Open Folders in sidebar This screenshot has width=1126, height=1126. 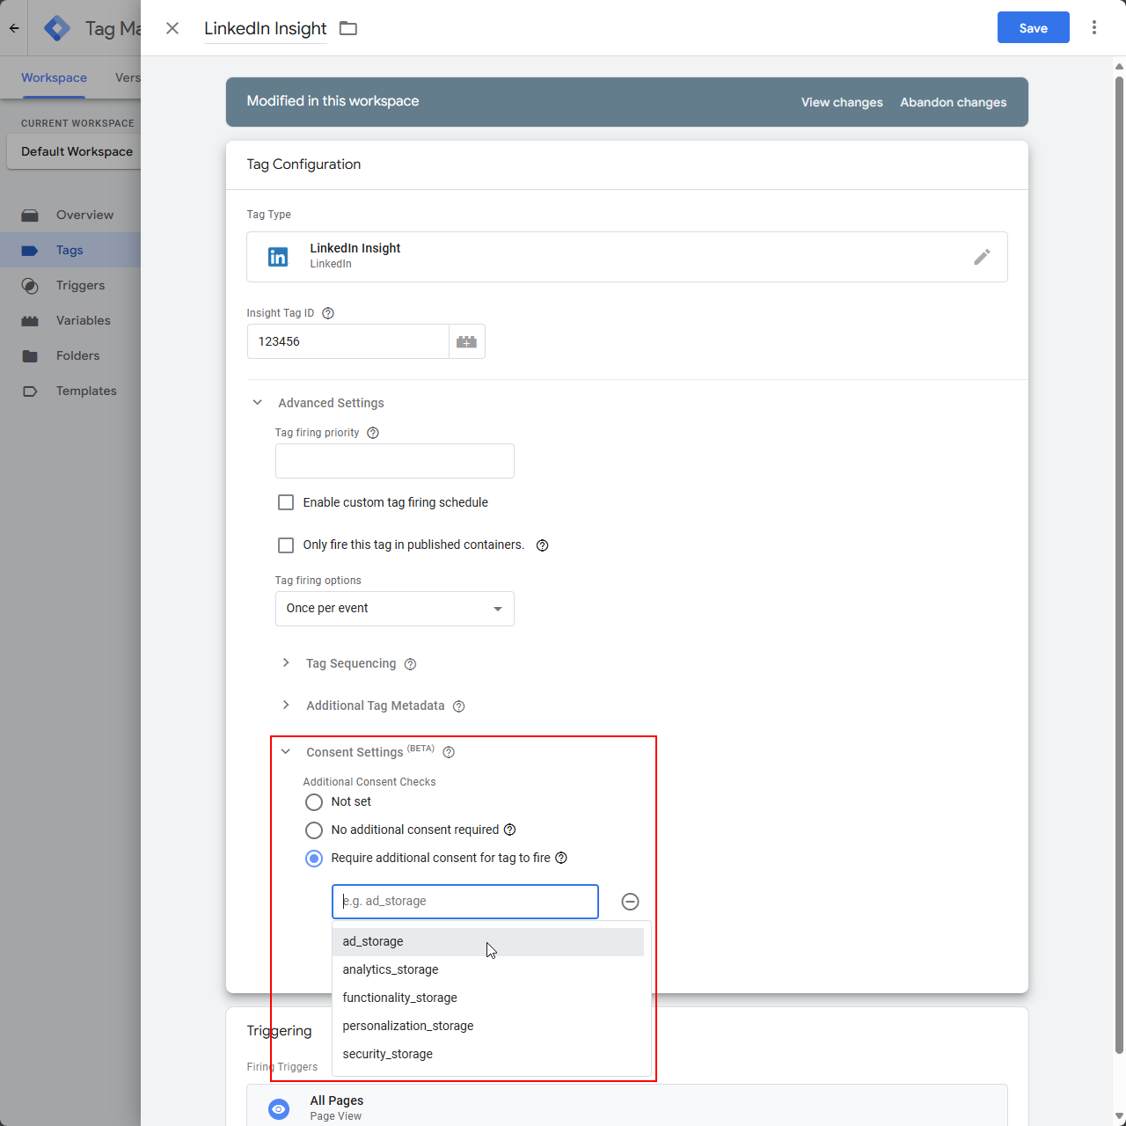pos(77,355)
